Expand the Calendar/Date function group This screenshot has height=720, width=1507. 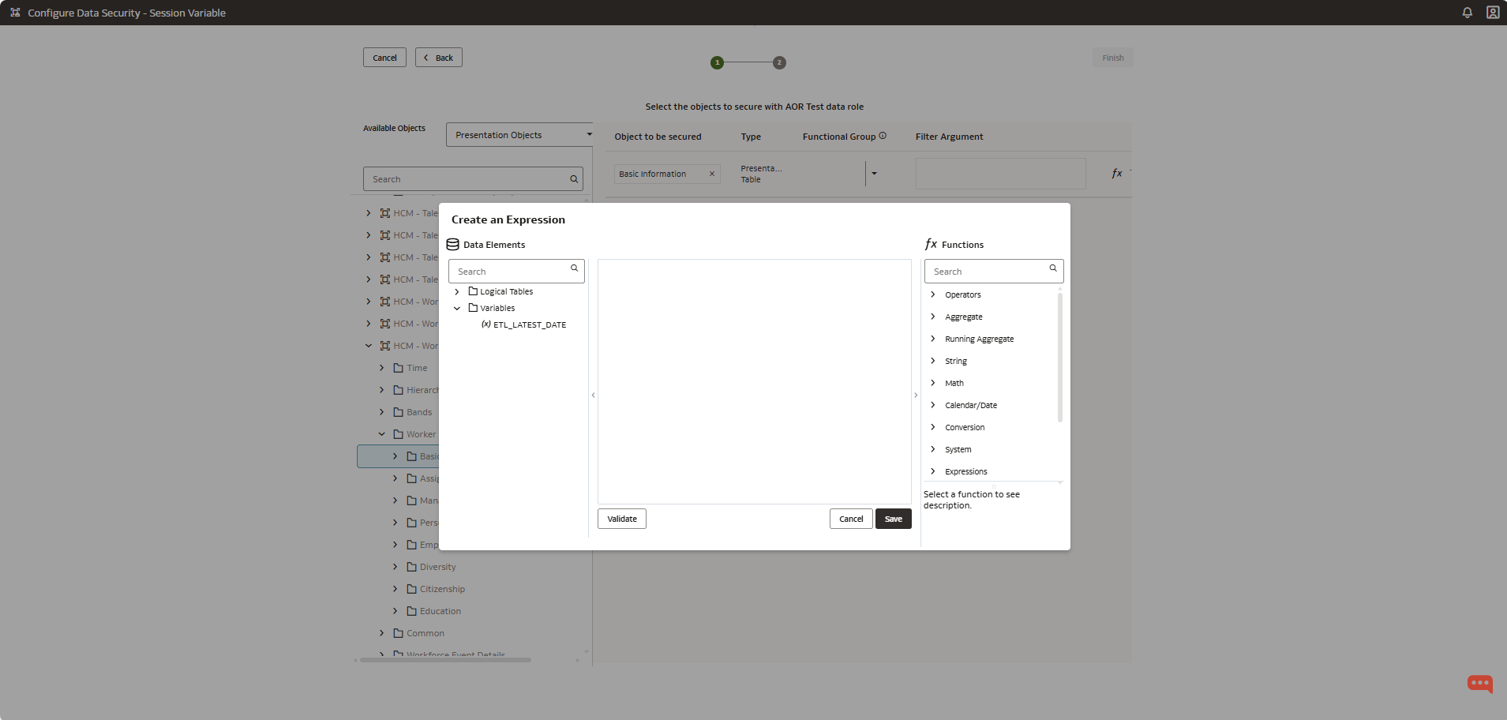pos(933,405)
